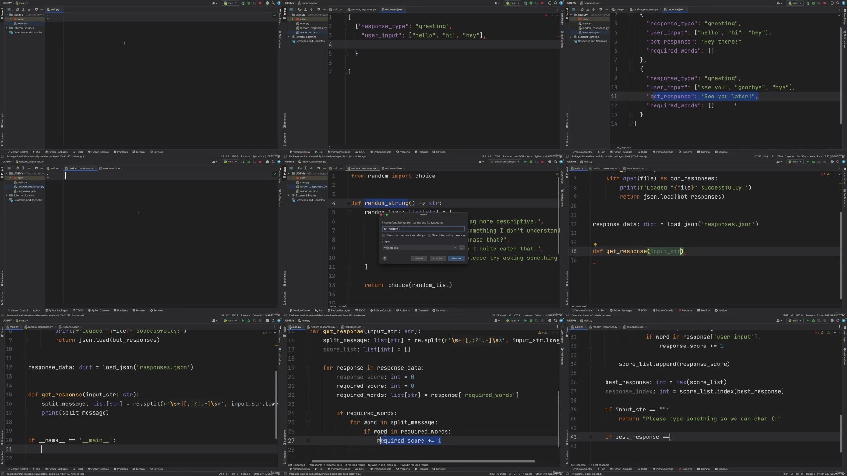The height and width of the screenshot is (476, 847).
Task: Click Select Opened File target icon in single-tab window
Action: [17, 9]
